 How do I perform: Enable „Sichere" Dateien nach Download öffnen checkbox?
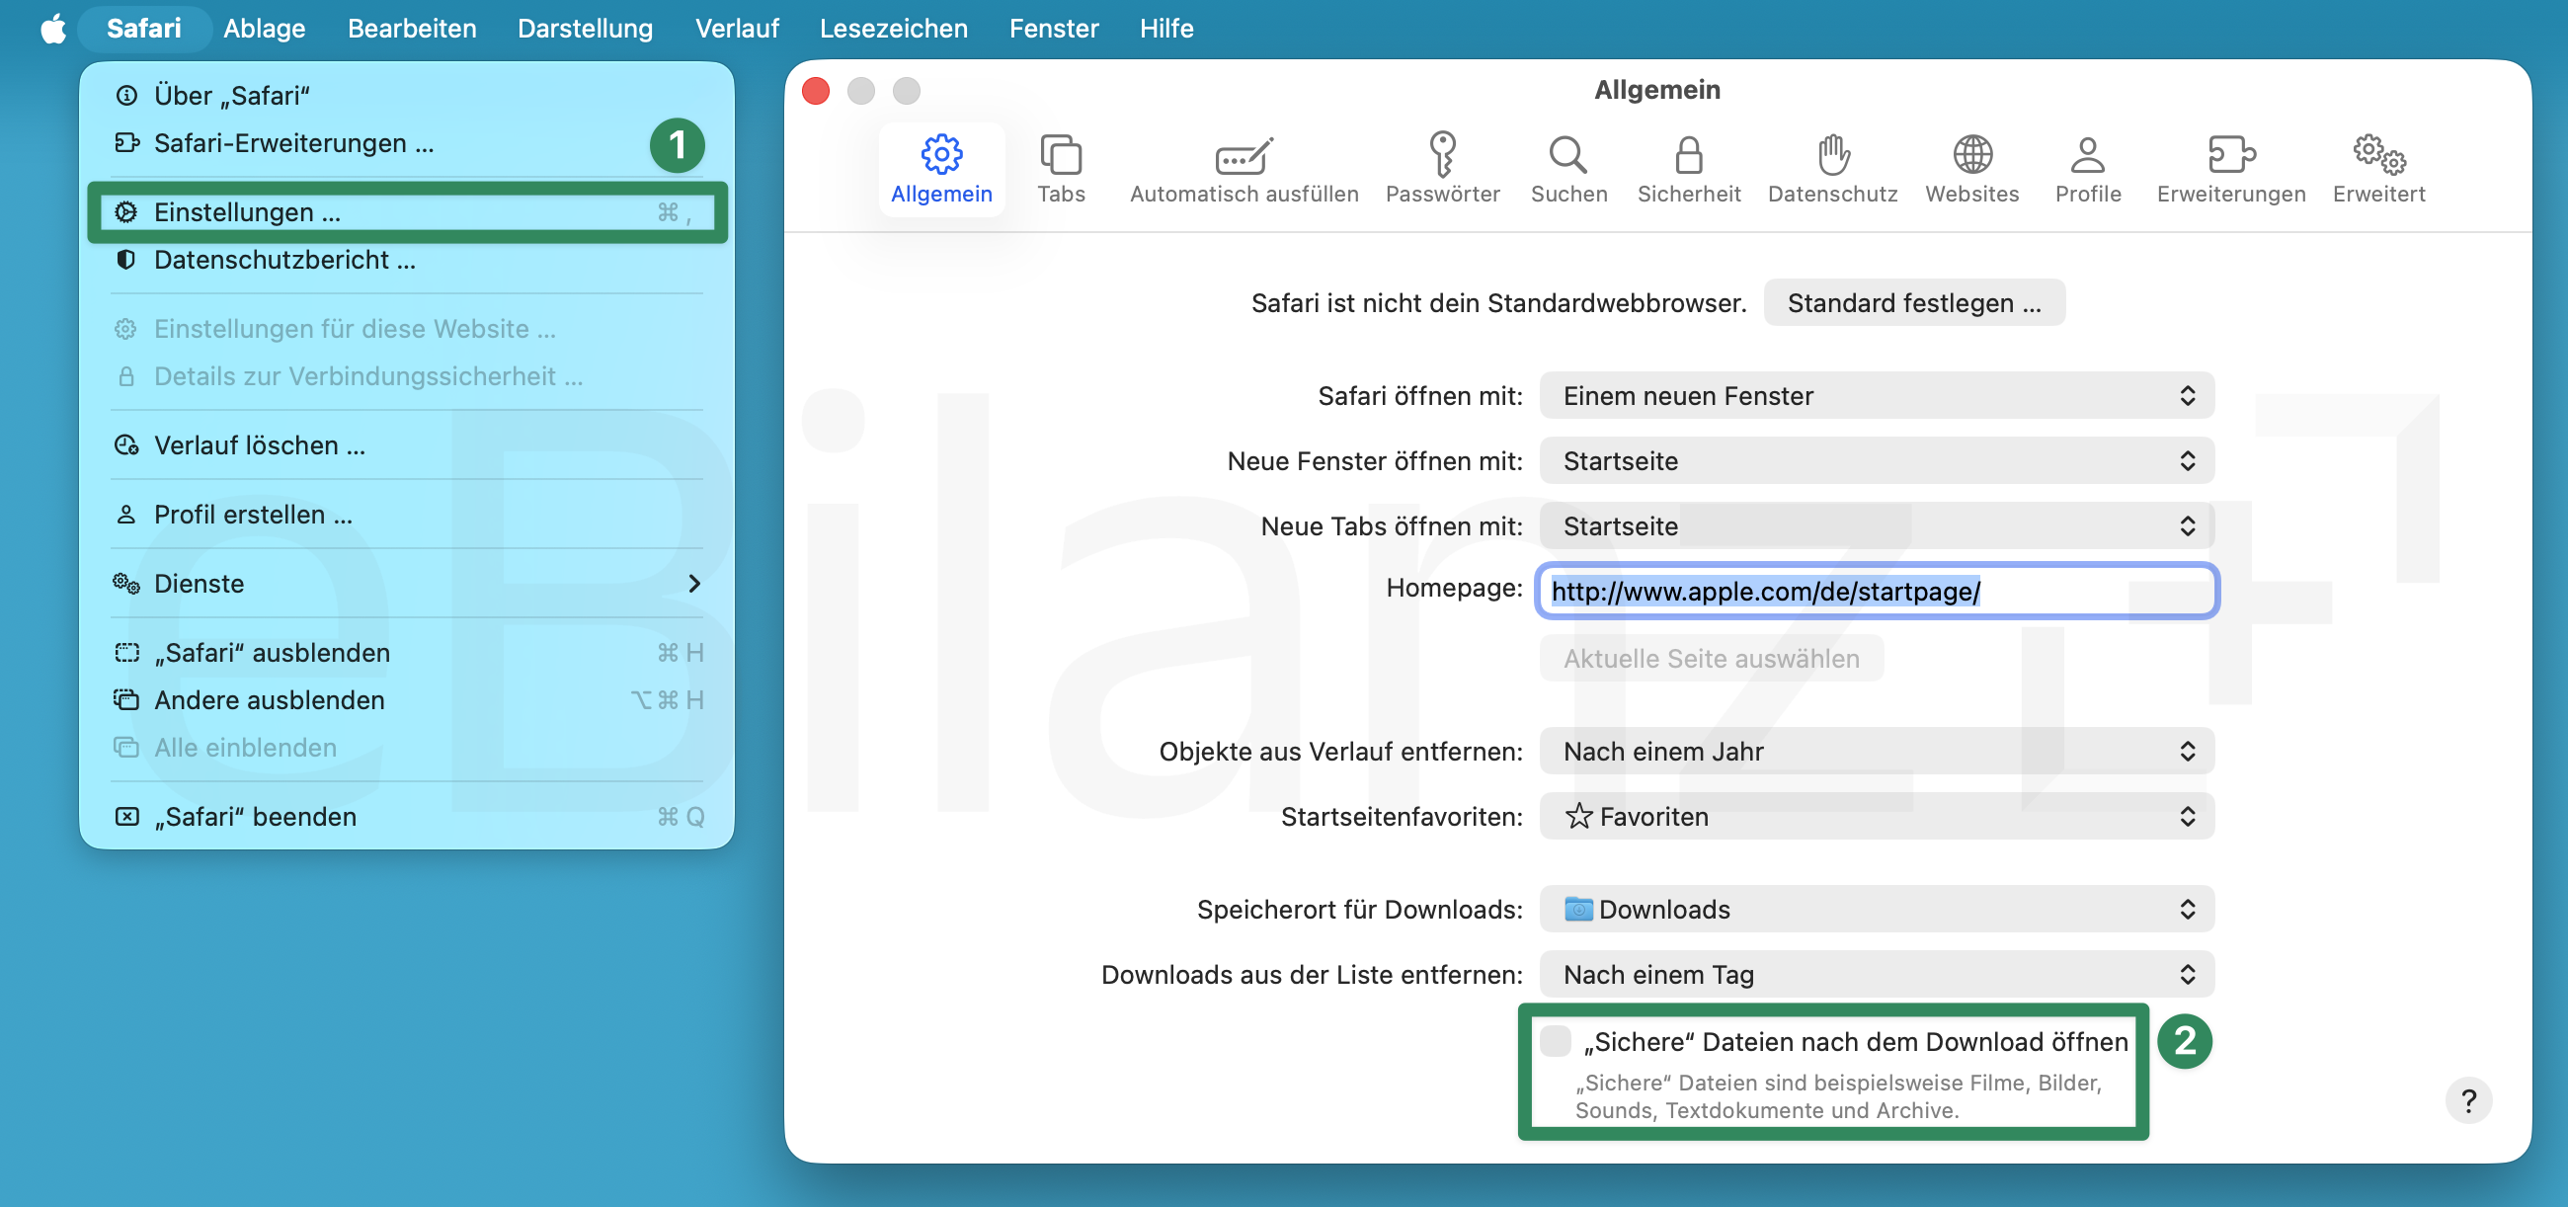click(x=1556, y=1040)
